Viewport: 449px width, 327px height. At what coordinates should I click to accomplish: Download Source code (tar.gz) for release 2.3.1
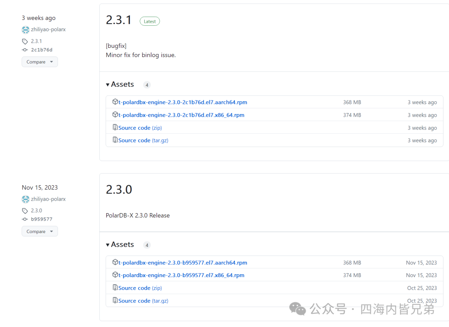point(143,140)
